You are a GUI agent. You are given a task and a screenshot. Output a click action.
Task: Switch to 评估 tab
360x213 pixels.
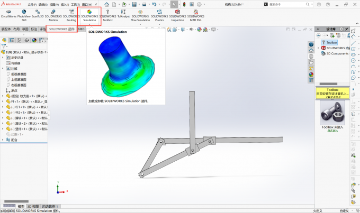pyautogui.click(x=43, y=29)
